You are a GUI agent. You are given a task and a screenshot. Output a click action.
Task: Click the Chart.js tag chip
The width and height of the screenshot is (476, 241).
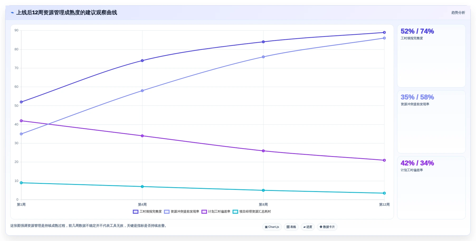[272, 227]
